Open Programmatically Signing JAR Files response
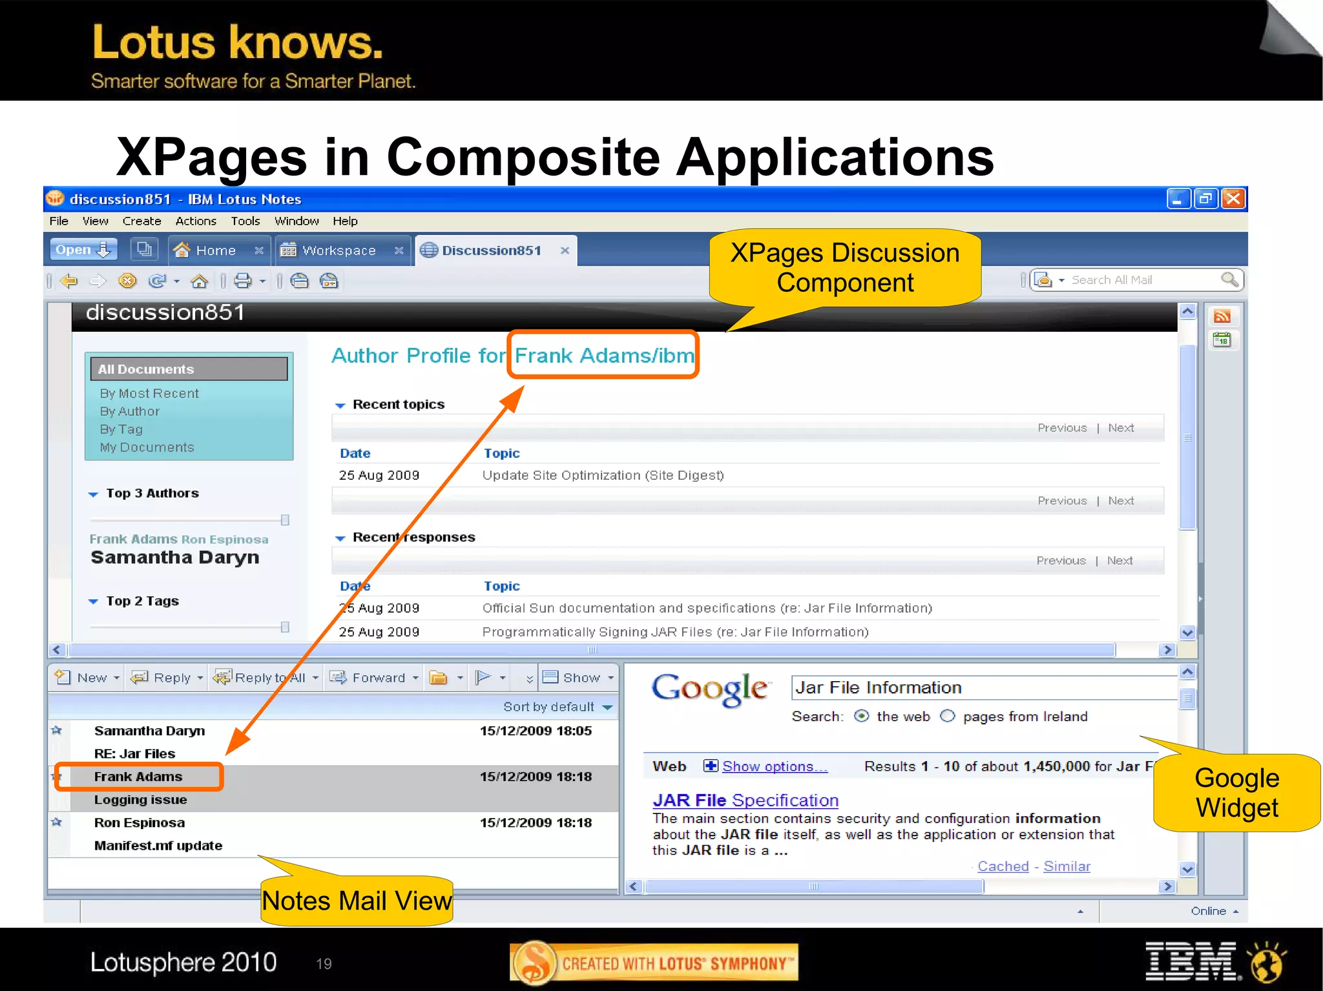The height and width of the screenshot is (991, 1323). click(675, 632)
